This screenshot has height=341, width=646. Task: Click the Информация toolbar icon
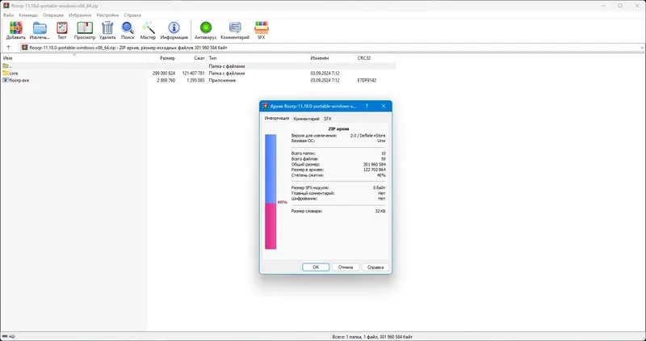174,28
